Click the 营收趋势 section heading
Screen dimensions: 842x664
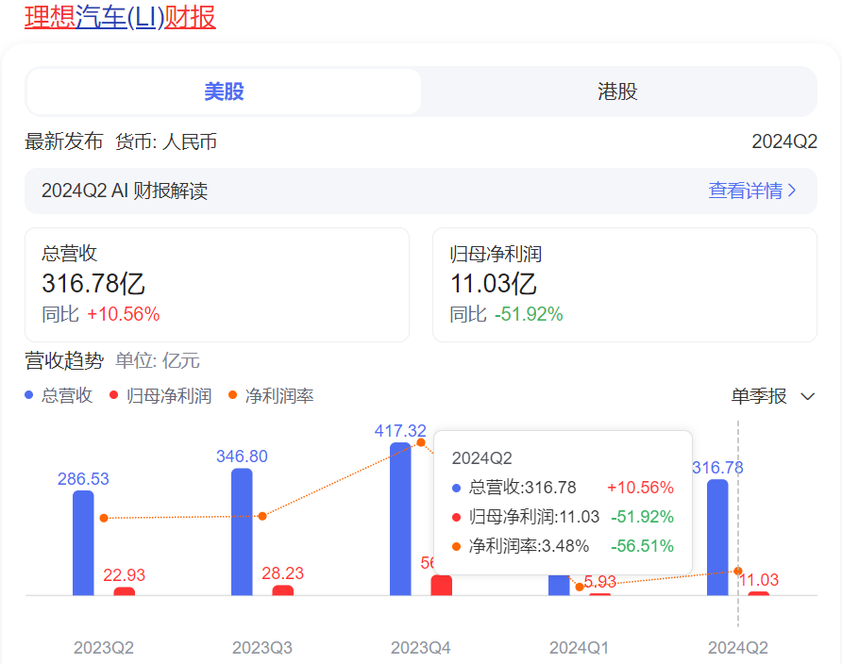[64, 360]
